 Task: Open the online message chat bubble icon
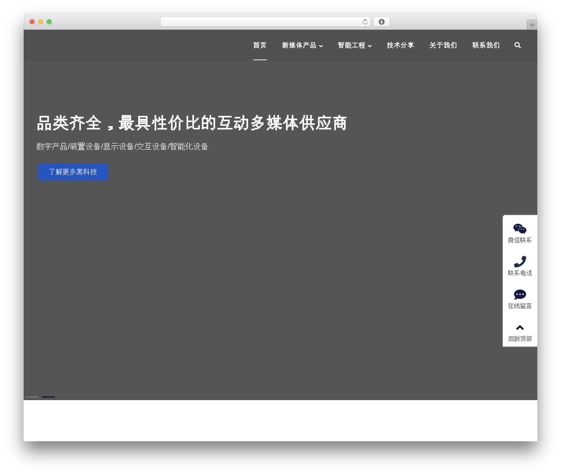520,294
